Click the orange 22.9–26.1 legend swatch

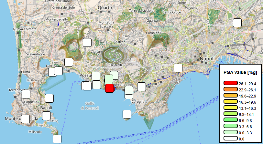[x=231, y=89]
